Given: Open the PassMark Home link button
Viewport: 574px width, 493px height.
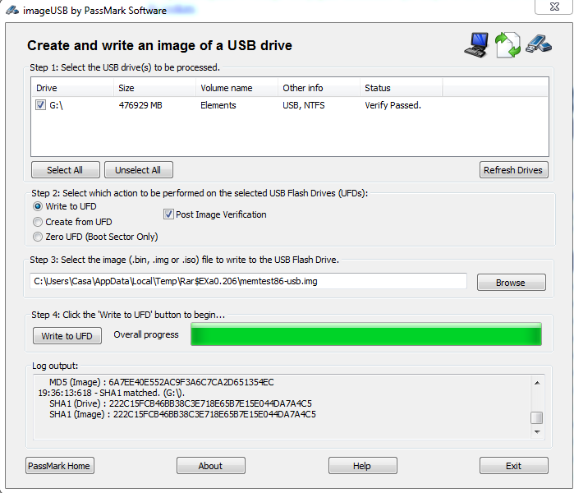Looking at the screenshot, I should point(60,466).
